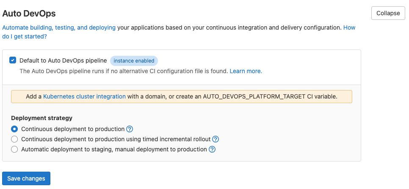
Task: Open help icon for automatic deployment to staging
Action: pos(212,149)
